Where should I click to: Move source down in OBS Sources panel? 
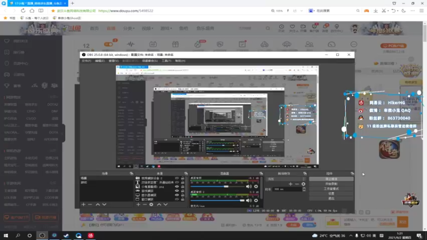point(165,204)
